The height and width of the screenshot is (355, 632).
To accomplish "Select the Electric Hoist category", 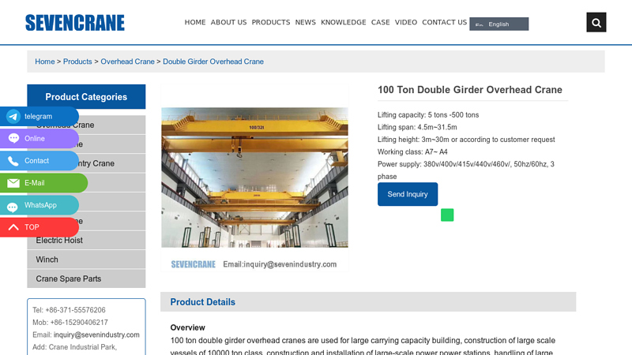I will tap(86, 241).
